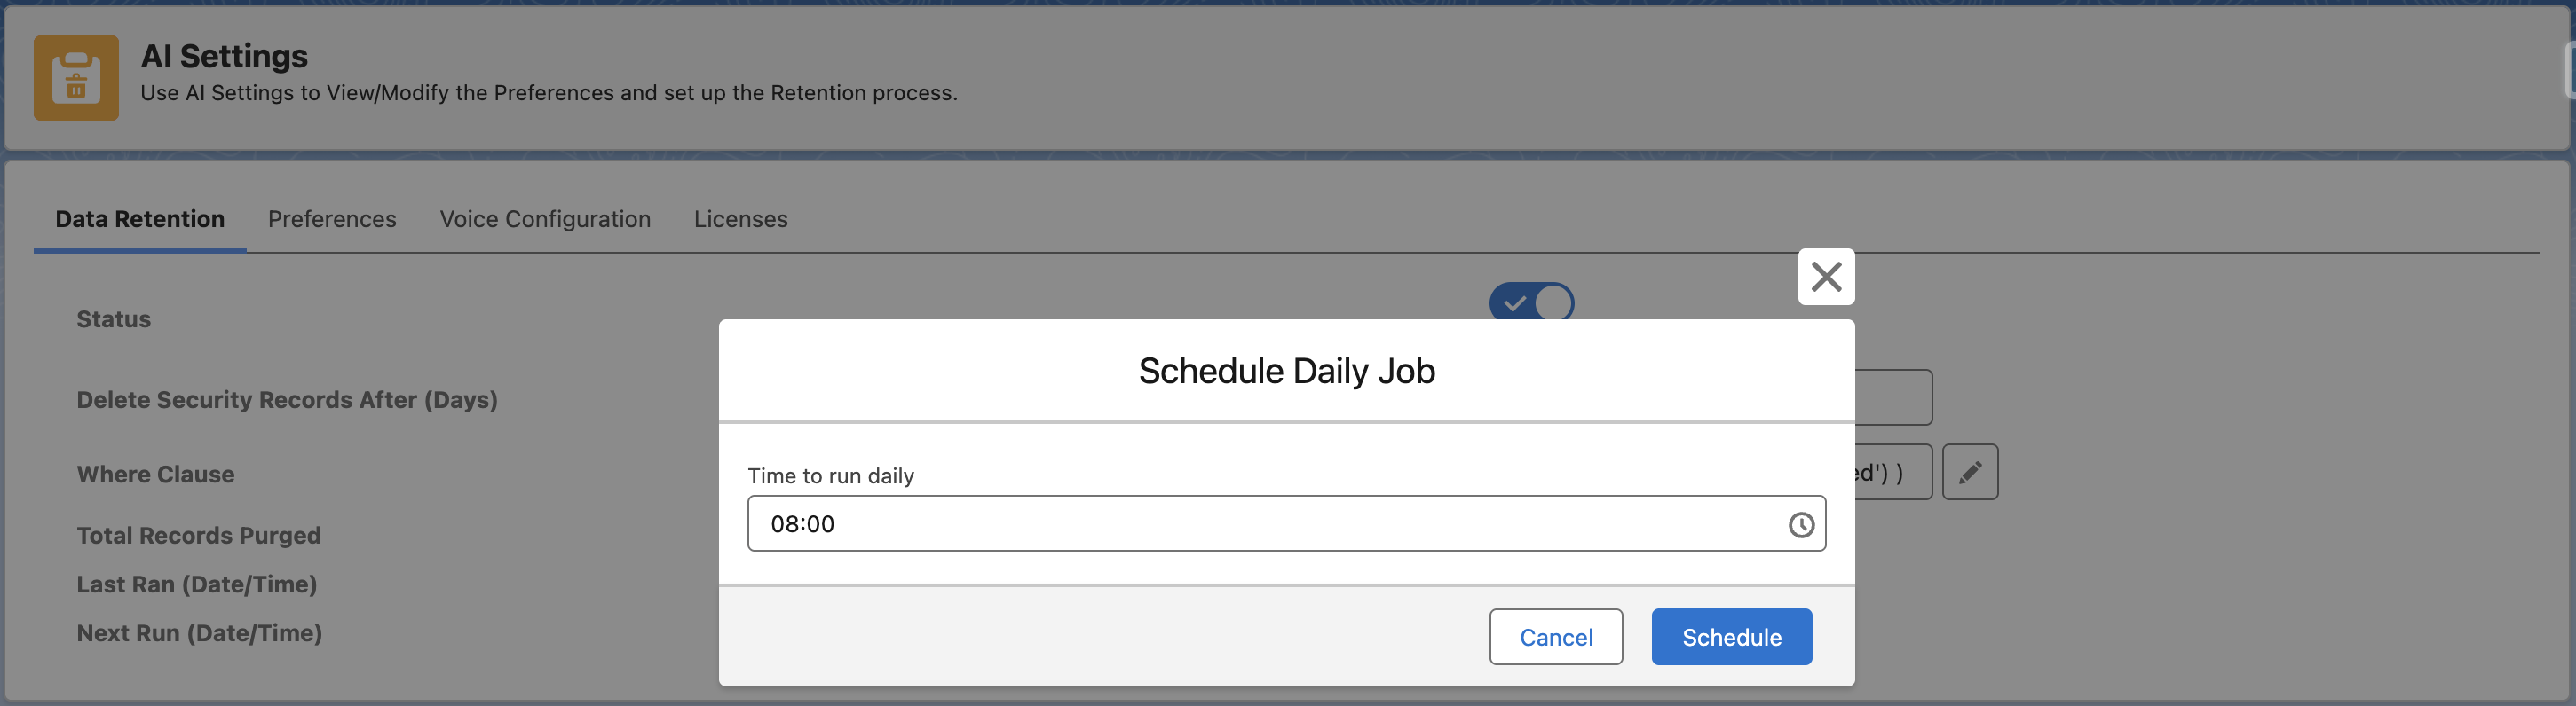Go to the Licenses tab
The width and height of the screenshot is (2576, 706).
coord(740,219)
